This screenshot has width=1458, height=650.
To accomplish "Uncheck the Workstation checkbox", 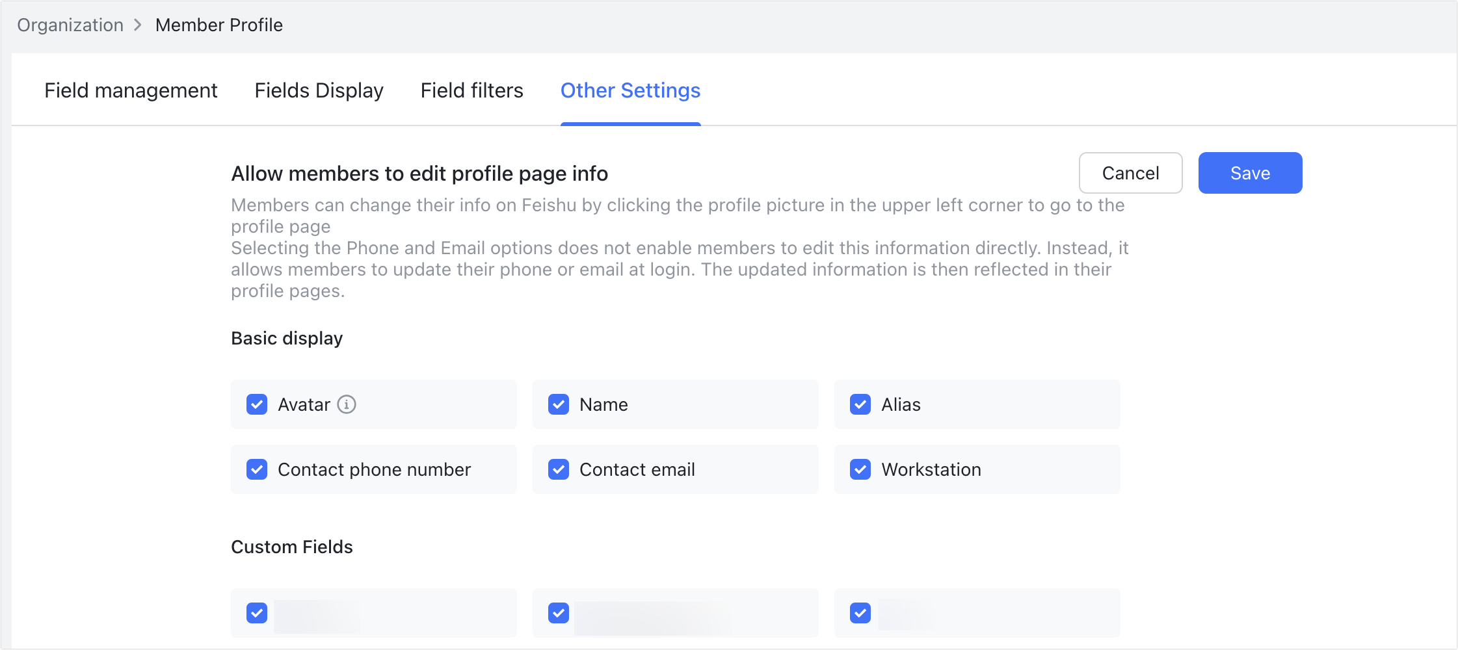I will coord(860,469).
